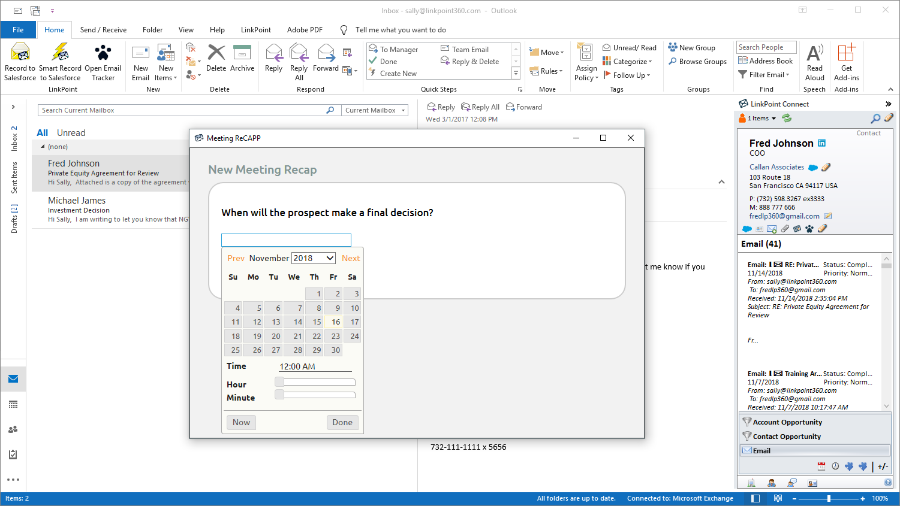Switch to Send / Receive tab

point(103,30)
